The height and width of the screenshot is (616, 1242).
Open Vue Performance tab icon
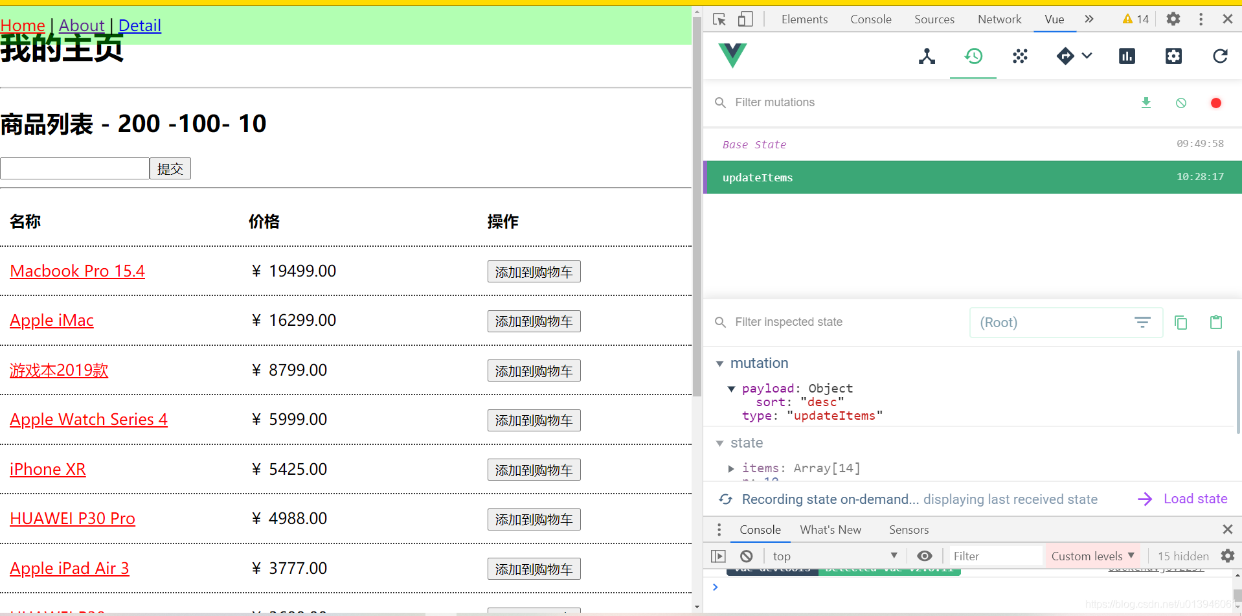coord(1127,56)
